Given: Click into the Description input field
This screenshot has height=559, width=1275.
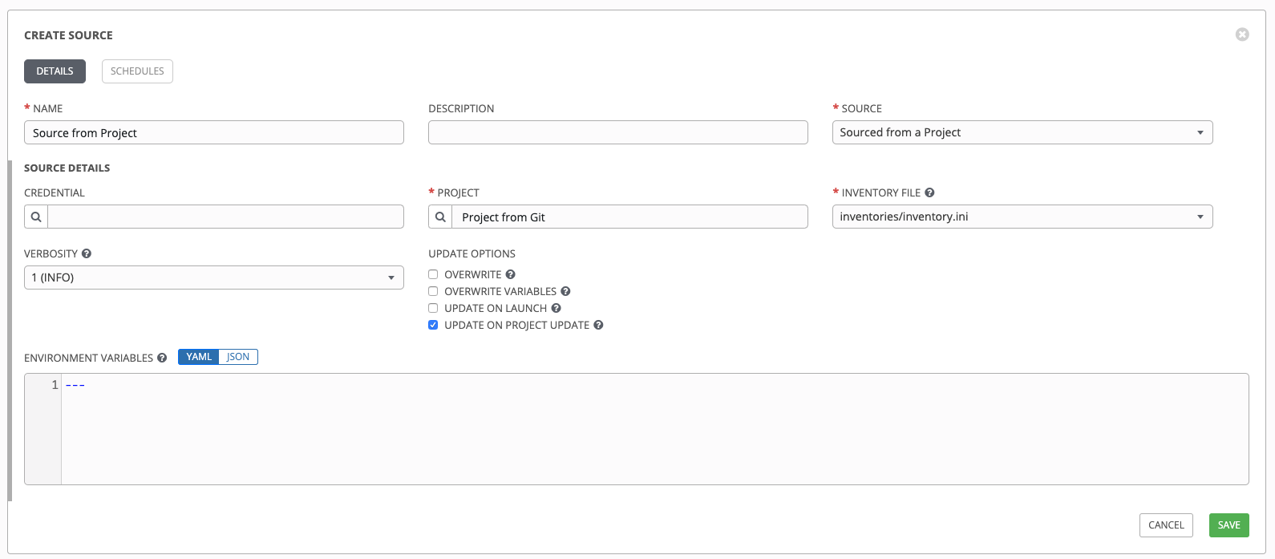Looking at the screenshot, I should [617, 132].
